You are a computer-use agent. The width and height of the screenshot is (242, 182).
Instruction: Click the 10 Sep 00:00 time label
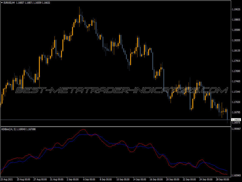tap(123, 180)
